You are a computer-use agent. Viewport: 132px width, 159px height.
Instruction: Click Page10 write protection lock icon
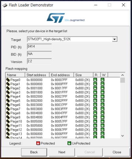[x=102, y=121]
